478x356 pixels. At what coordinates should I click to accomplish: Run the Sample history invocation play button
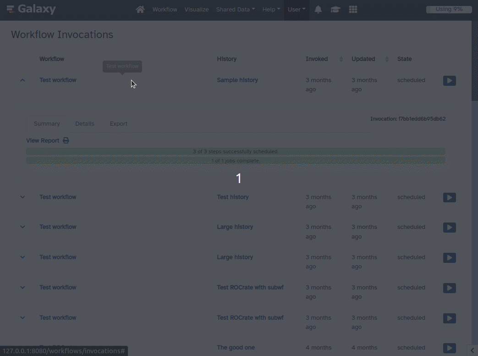pos(449,80)
